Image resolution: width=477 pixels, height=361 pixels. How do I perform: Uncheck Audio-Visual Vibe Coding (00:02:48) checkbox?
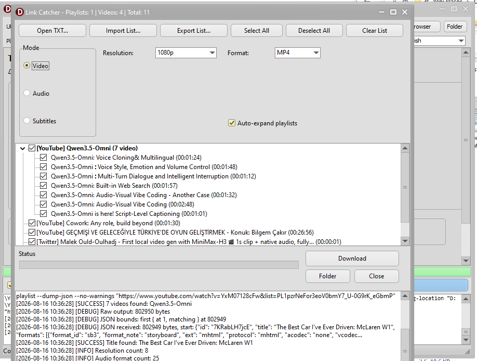pyautogui.click(x=44, y=204)
